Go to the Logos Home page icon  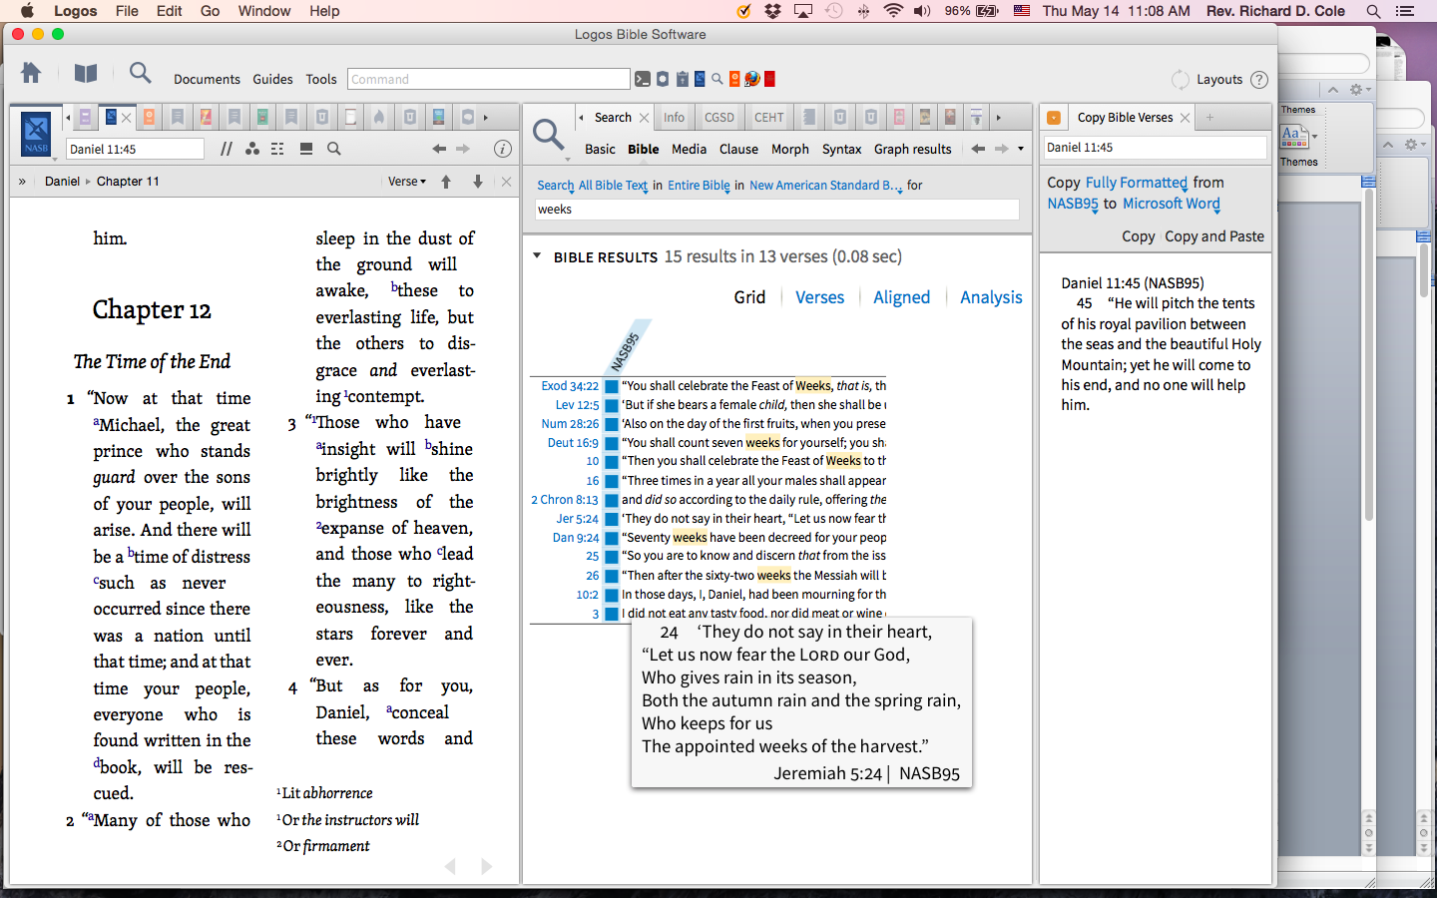click(x=31, y=74)
